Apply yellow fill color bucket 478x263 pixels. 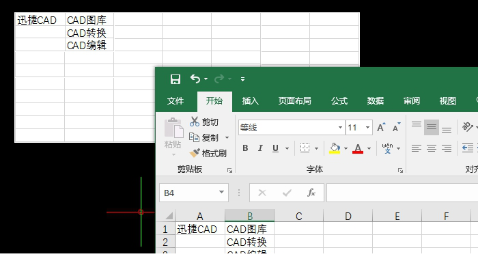coord(335,148)
